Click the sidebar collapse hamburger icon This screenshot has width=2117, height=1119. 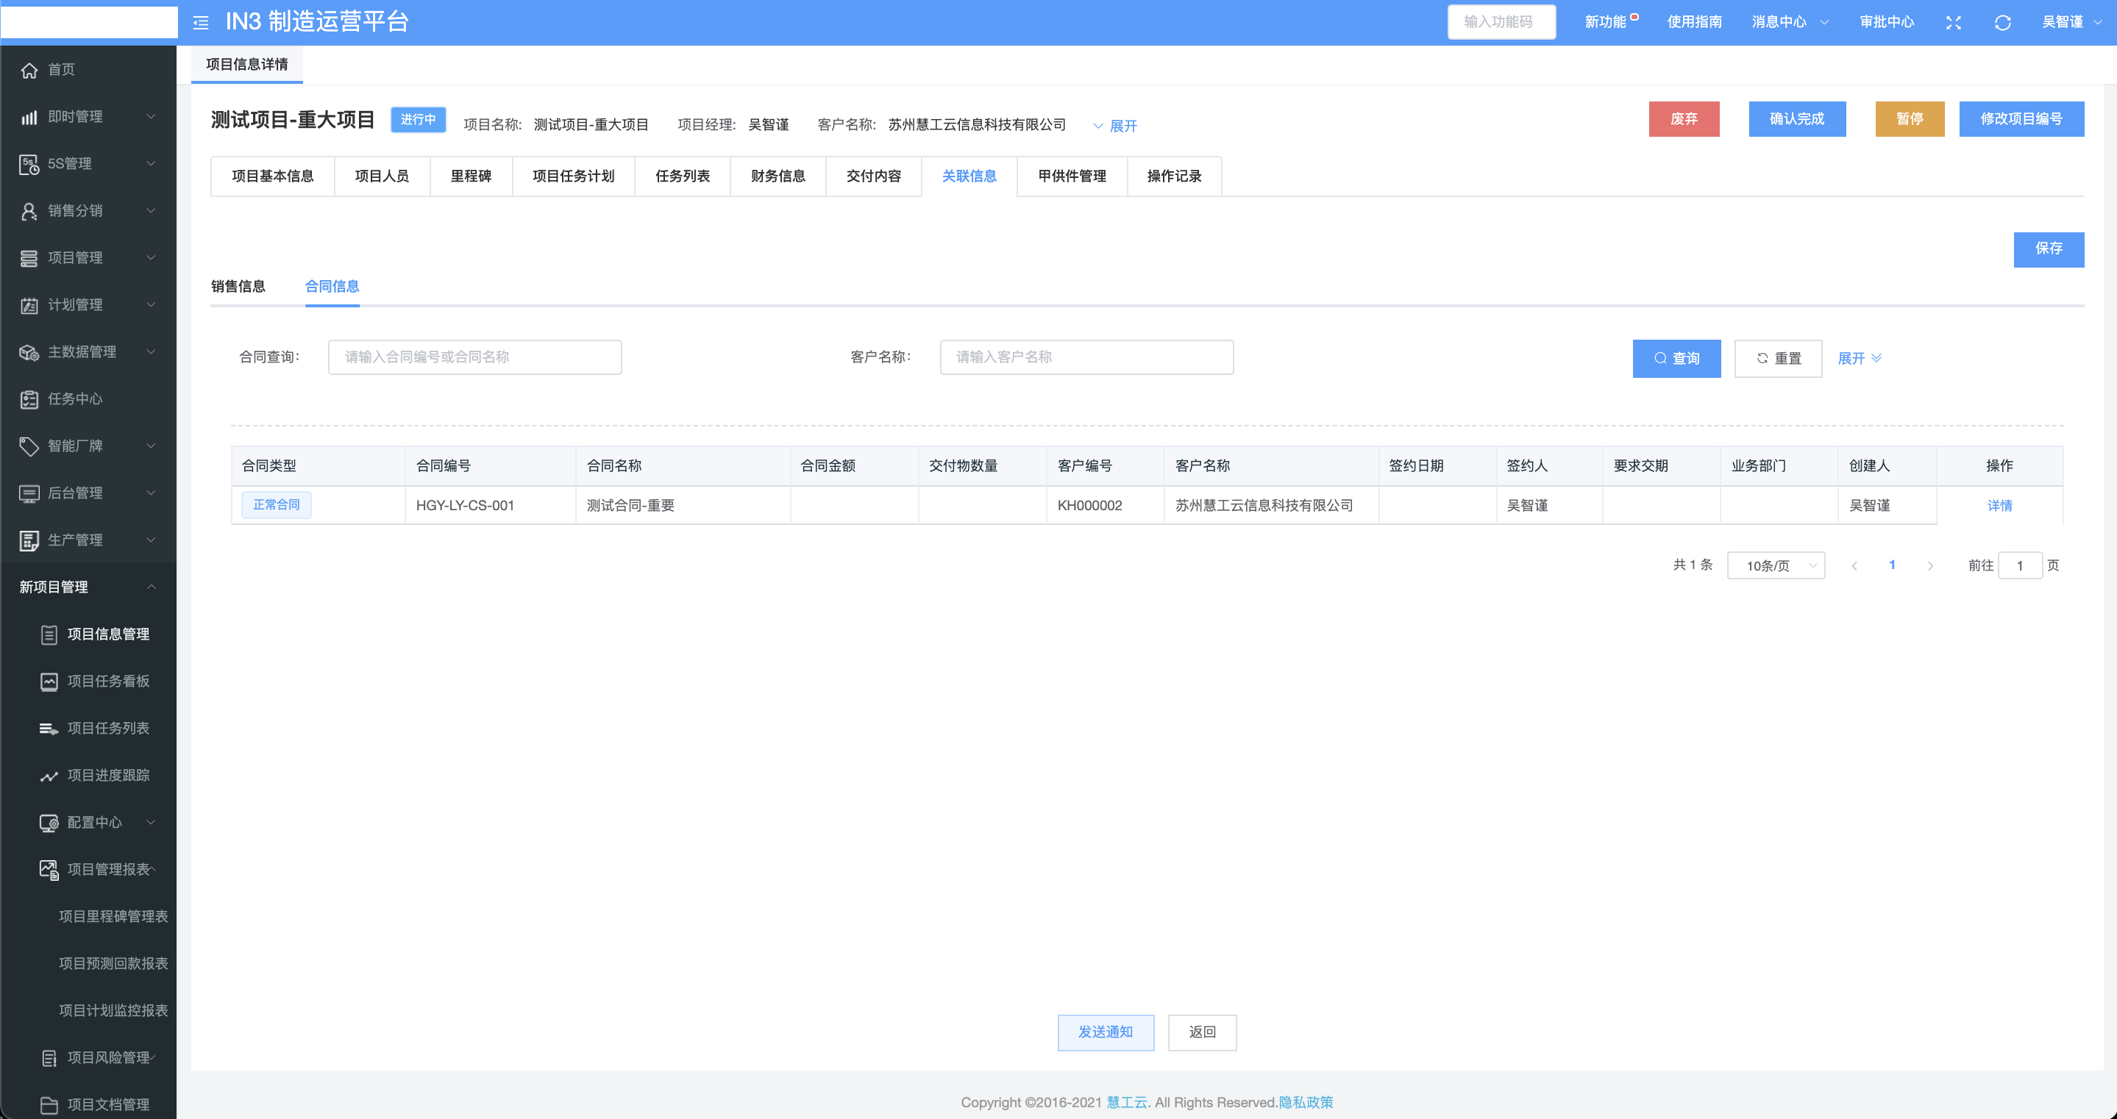(x=201, y=22)
